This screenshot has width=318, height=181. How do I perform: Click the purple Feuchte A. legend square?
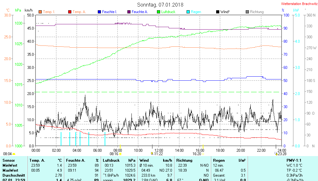coord(129,12)
